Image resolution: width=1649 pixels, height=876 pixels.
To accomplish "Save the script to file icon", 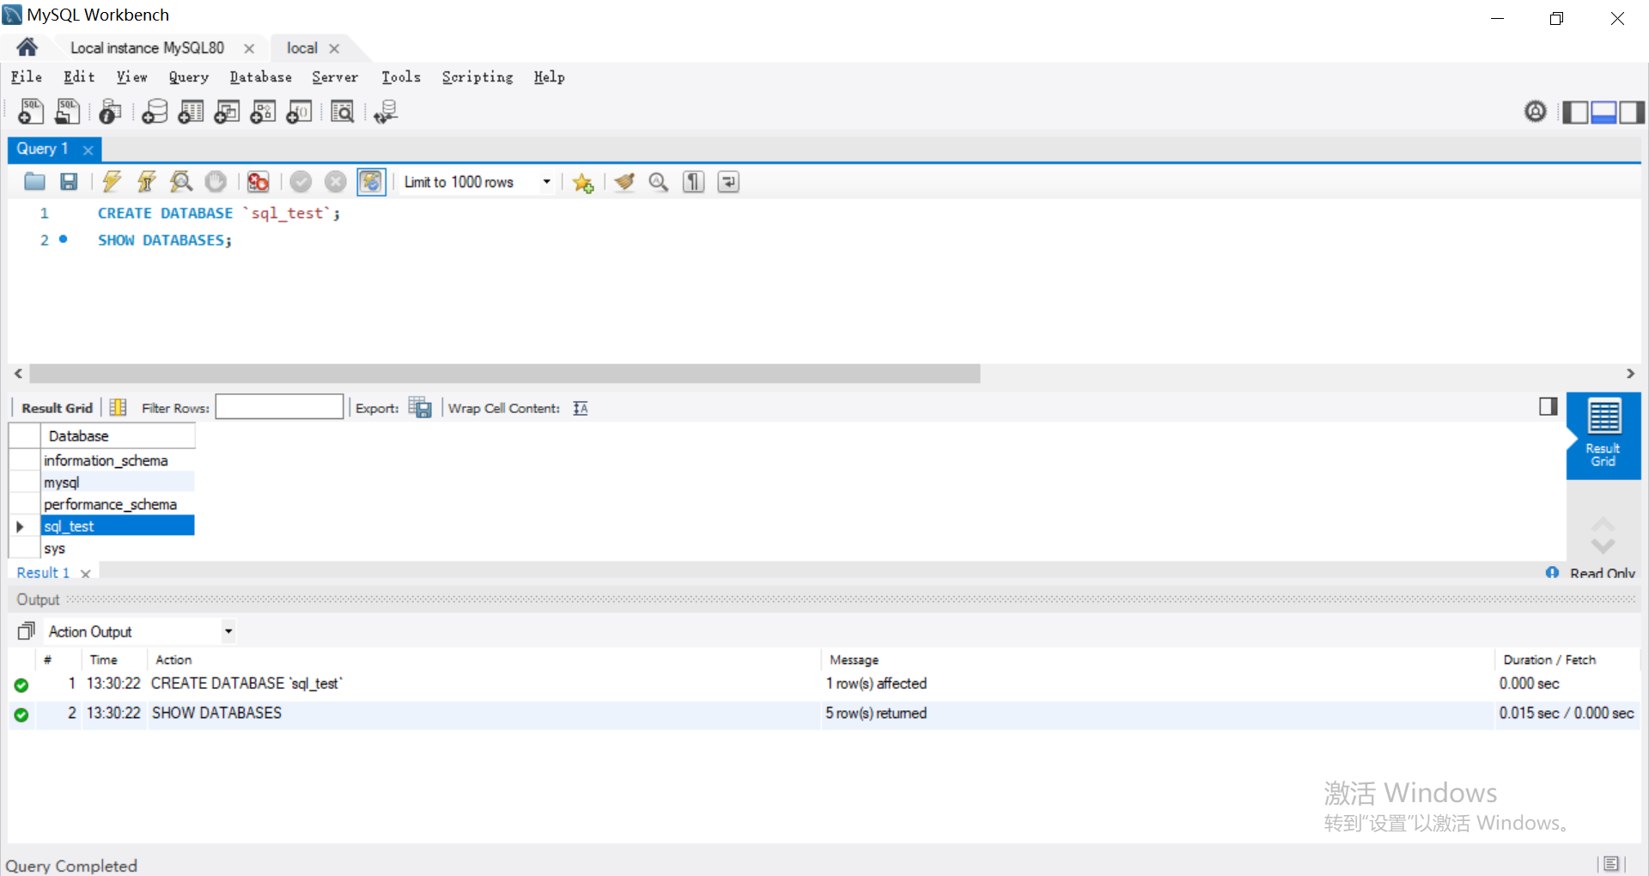I will [x=69, y=182].
